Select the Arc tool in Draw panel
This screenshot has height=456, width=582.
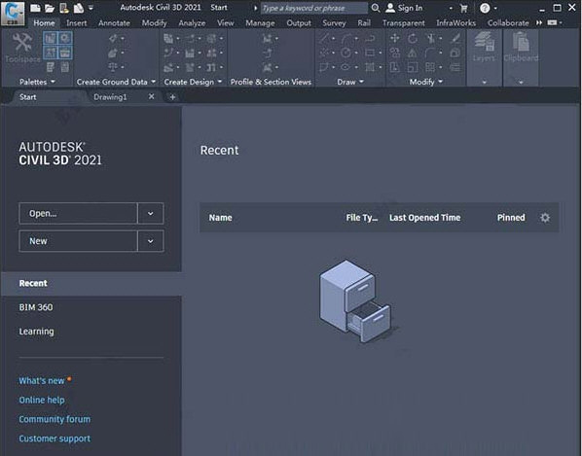point(346,38)
